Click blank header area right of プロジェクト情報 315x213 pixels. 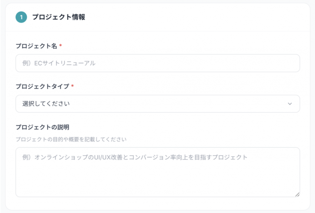point(200,17)
